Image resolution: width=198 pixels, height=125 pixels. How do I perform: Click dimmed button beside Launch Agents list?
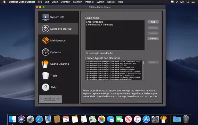153,62
